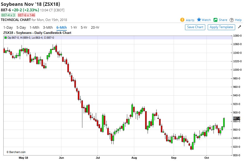
Task: Click the highlighted 887-0 current price marker
Action: click(237, 118)
